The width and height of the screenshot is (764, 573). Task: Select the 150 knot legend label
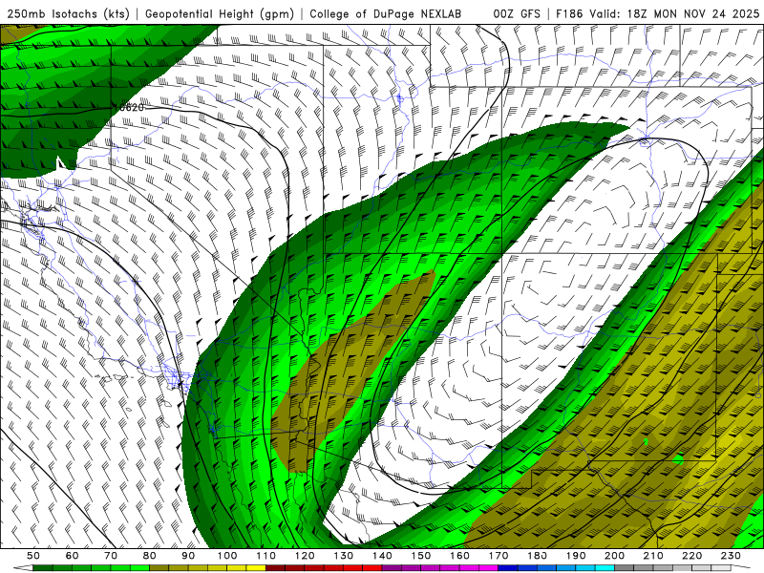click(x=421, y=556)
